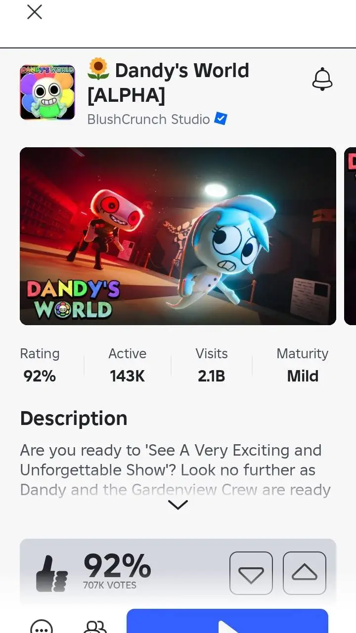Viewport: 356px width, 633px height.
Task: Open the friends/people icon
Action: click(95, 626)
